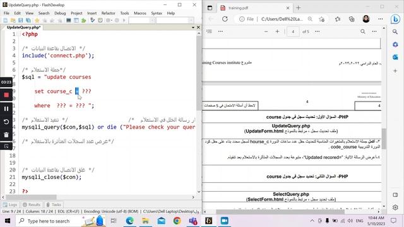Click the yellow star bookmark icon
404x227 pixels.
coord(37,20)
